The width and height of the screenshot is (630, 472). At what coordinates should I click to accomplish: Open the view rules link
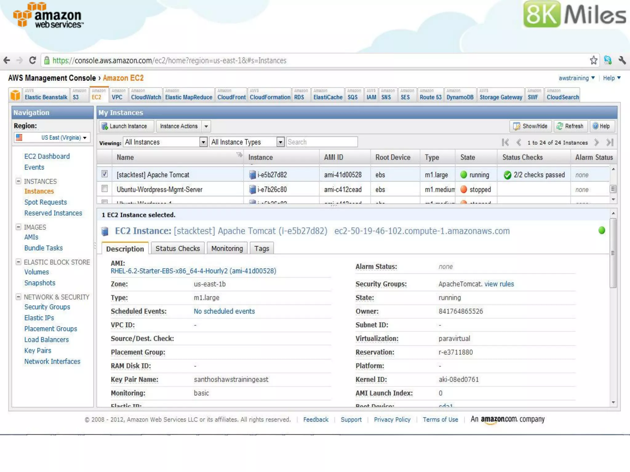499,284
